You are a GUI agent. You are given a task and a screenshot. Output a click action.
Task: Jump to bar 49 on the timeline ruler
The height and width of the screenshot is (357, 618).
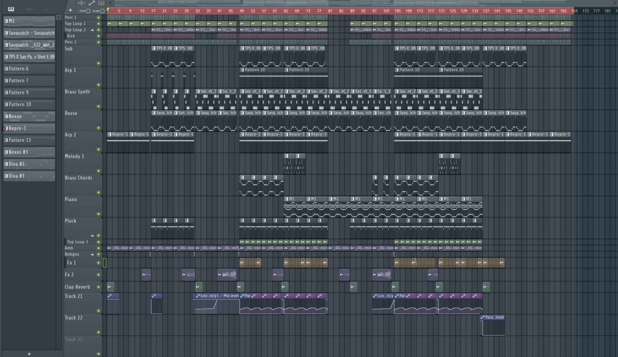(x=242, y=11)
